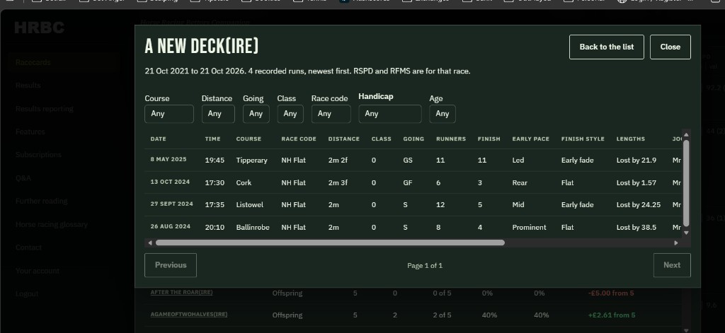The width and height of the screenshot is (725, 333).
Task: Click the GF going cell
Action: coord(407,182)
